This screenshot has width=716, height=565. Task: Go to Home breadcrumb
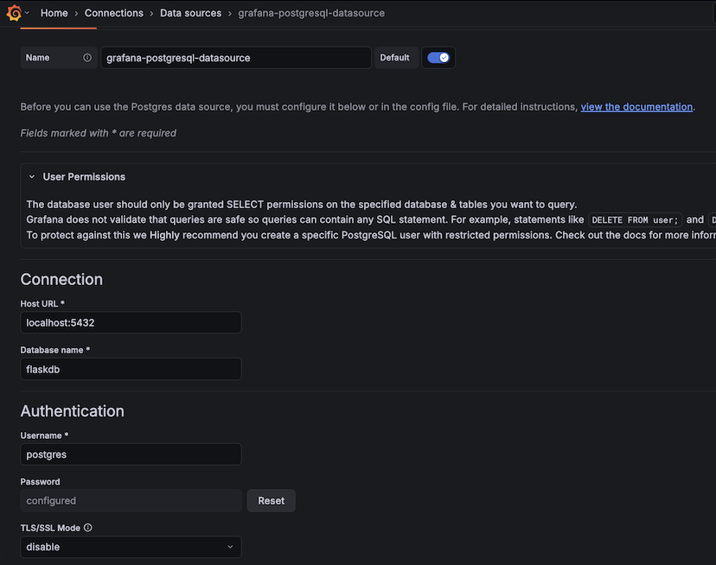click(x=54, y=13)
